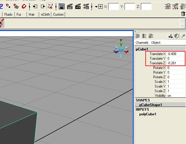Select the Rotate X channel label

[x=159, y=68]
